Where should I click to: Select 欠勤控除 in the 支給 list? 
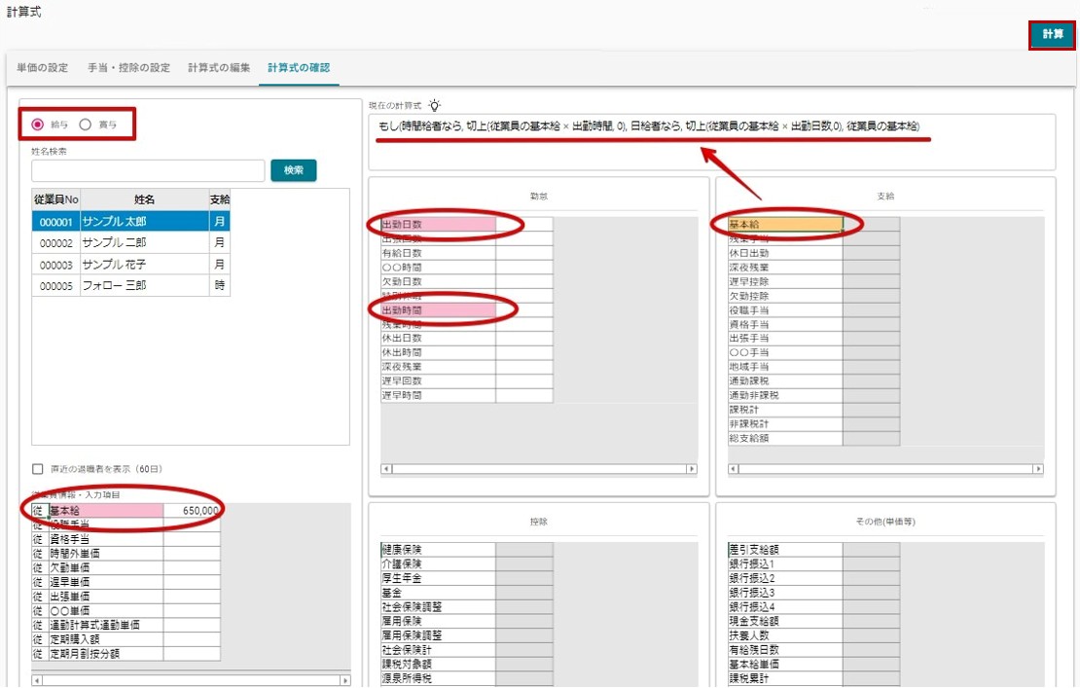(785, 296)
